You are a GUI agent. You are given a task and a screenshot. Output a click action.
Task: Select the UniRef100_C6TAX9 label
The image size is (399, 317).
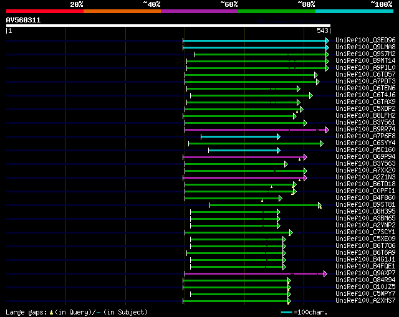click(x=365, y=102)
